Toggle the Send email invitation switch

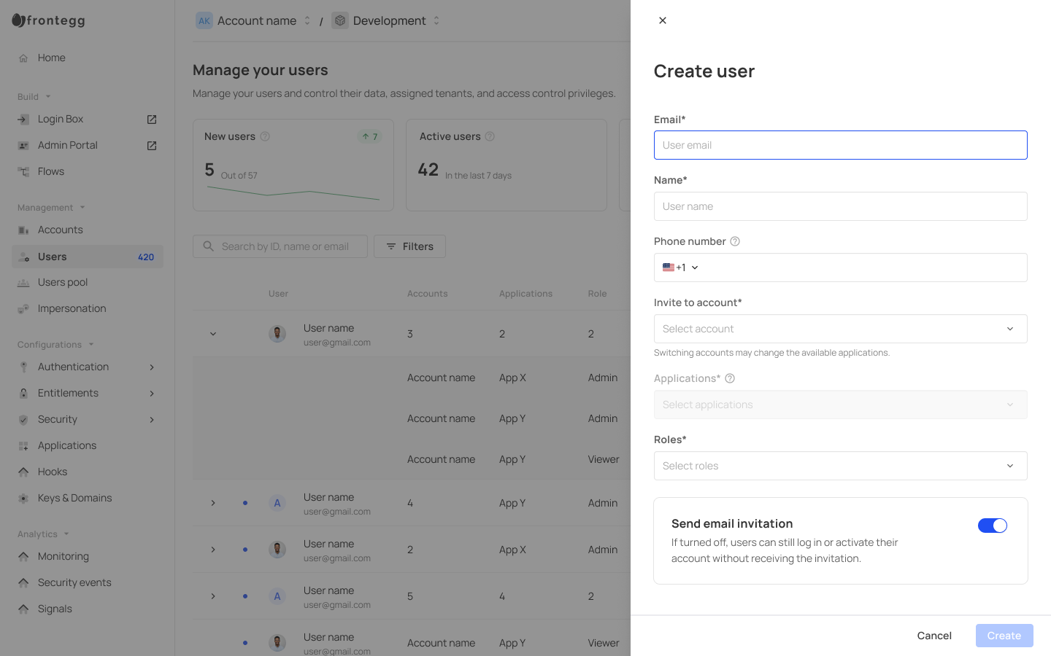(992, 526)
